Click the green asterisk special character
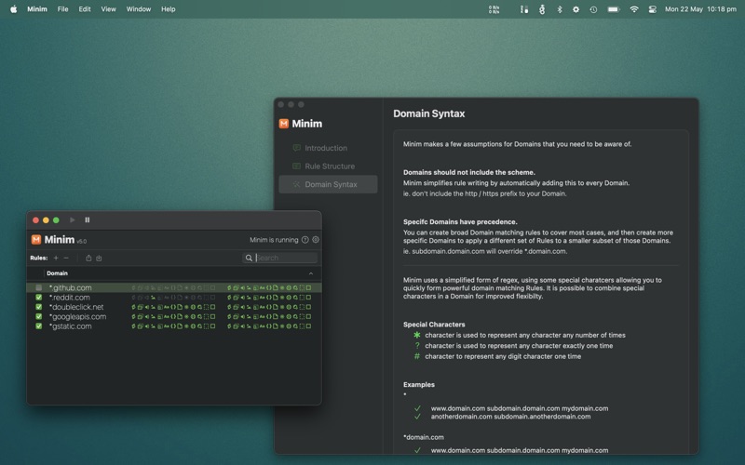Screen dimensions: 745x465 416,335
